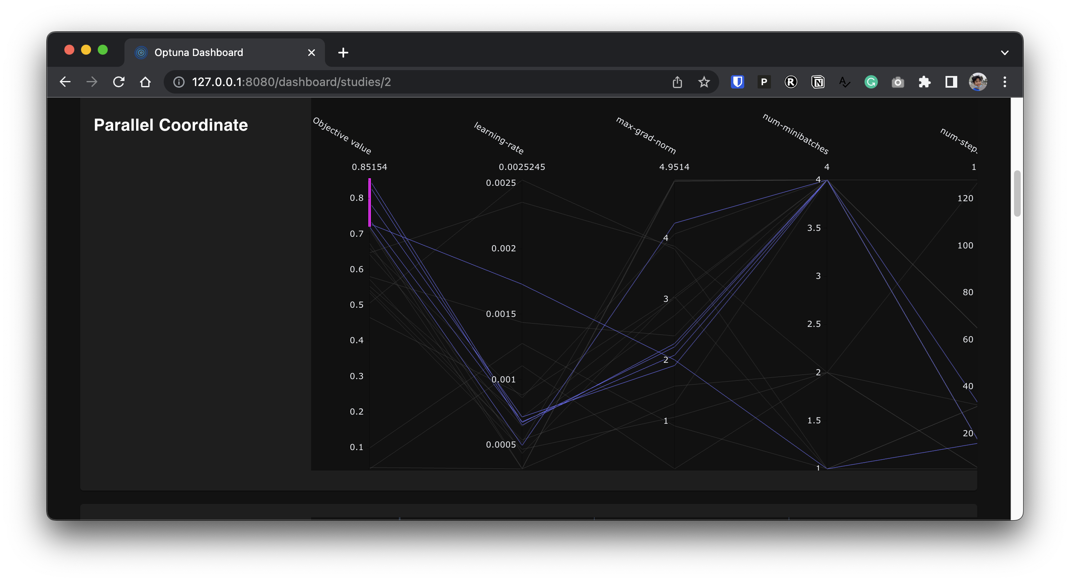Screen dimensions: 1070x582
Task: Click the font styling extension icon
Action: point(844,82)
